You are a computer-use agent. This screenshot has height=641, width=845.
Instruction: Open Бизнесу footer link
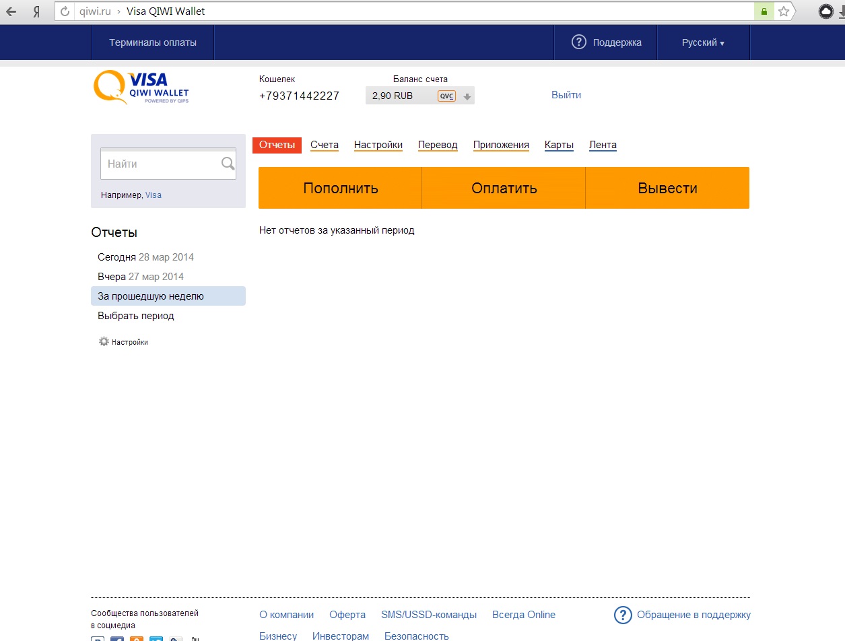pos(278,636)
